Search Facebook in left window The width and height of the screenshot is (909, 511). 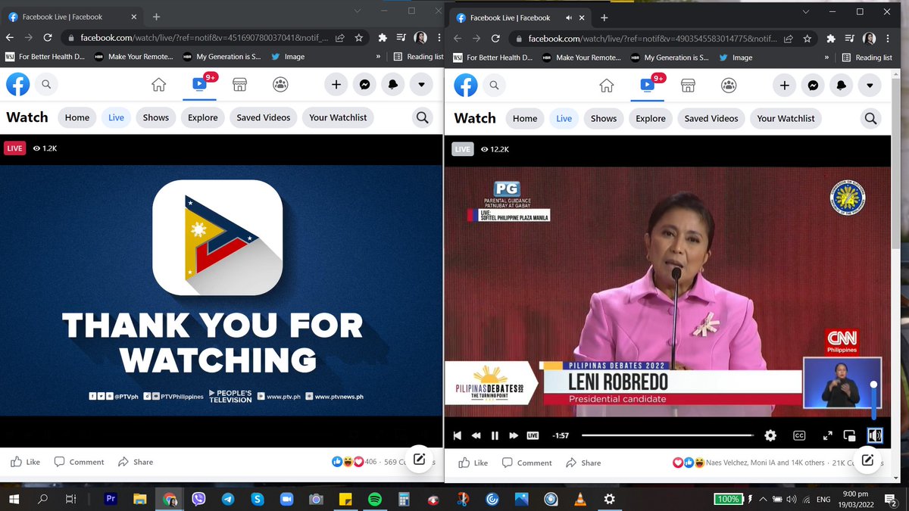(46, 85)
